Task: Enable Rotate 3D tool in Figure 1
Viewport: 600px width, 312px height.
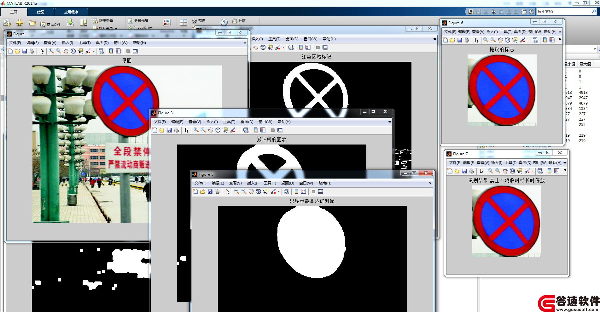Action: click(x=73, y=51)
